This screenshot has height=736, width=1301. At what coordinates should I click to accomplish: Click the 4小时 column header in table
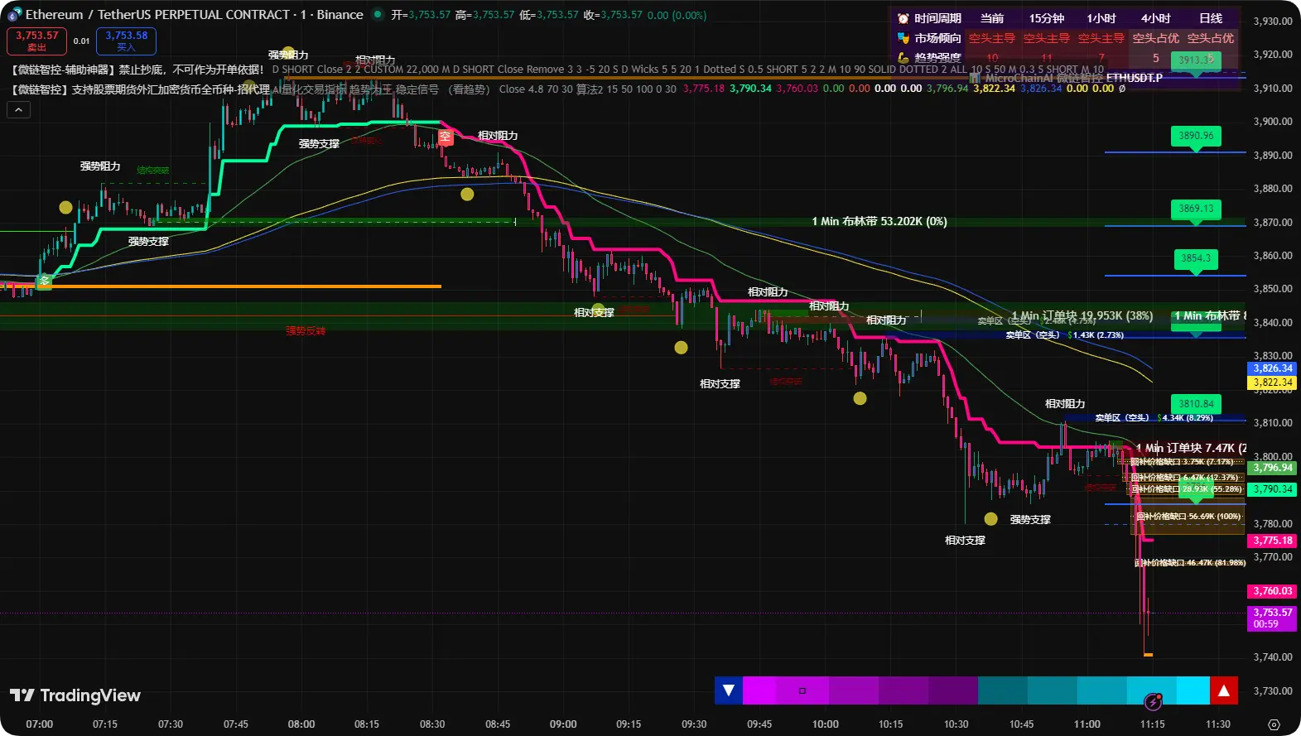(1156, 18)
